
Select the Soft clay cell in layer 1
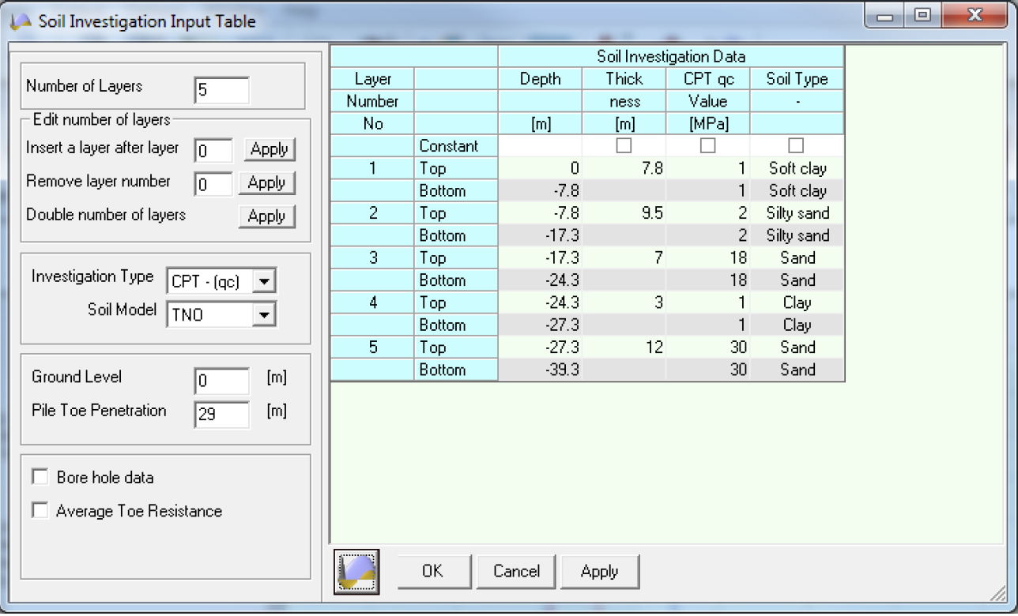[x=797, y=167]
